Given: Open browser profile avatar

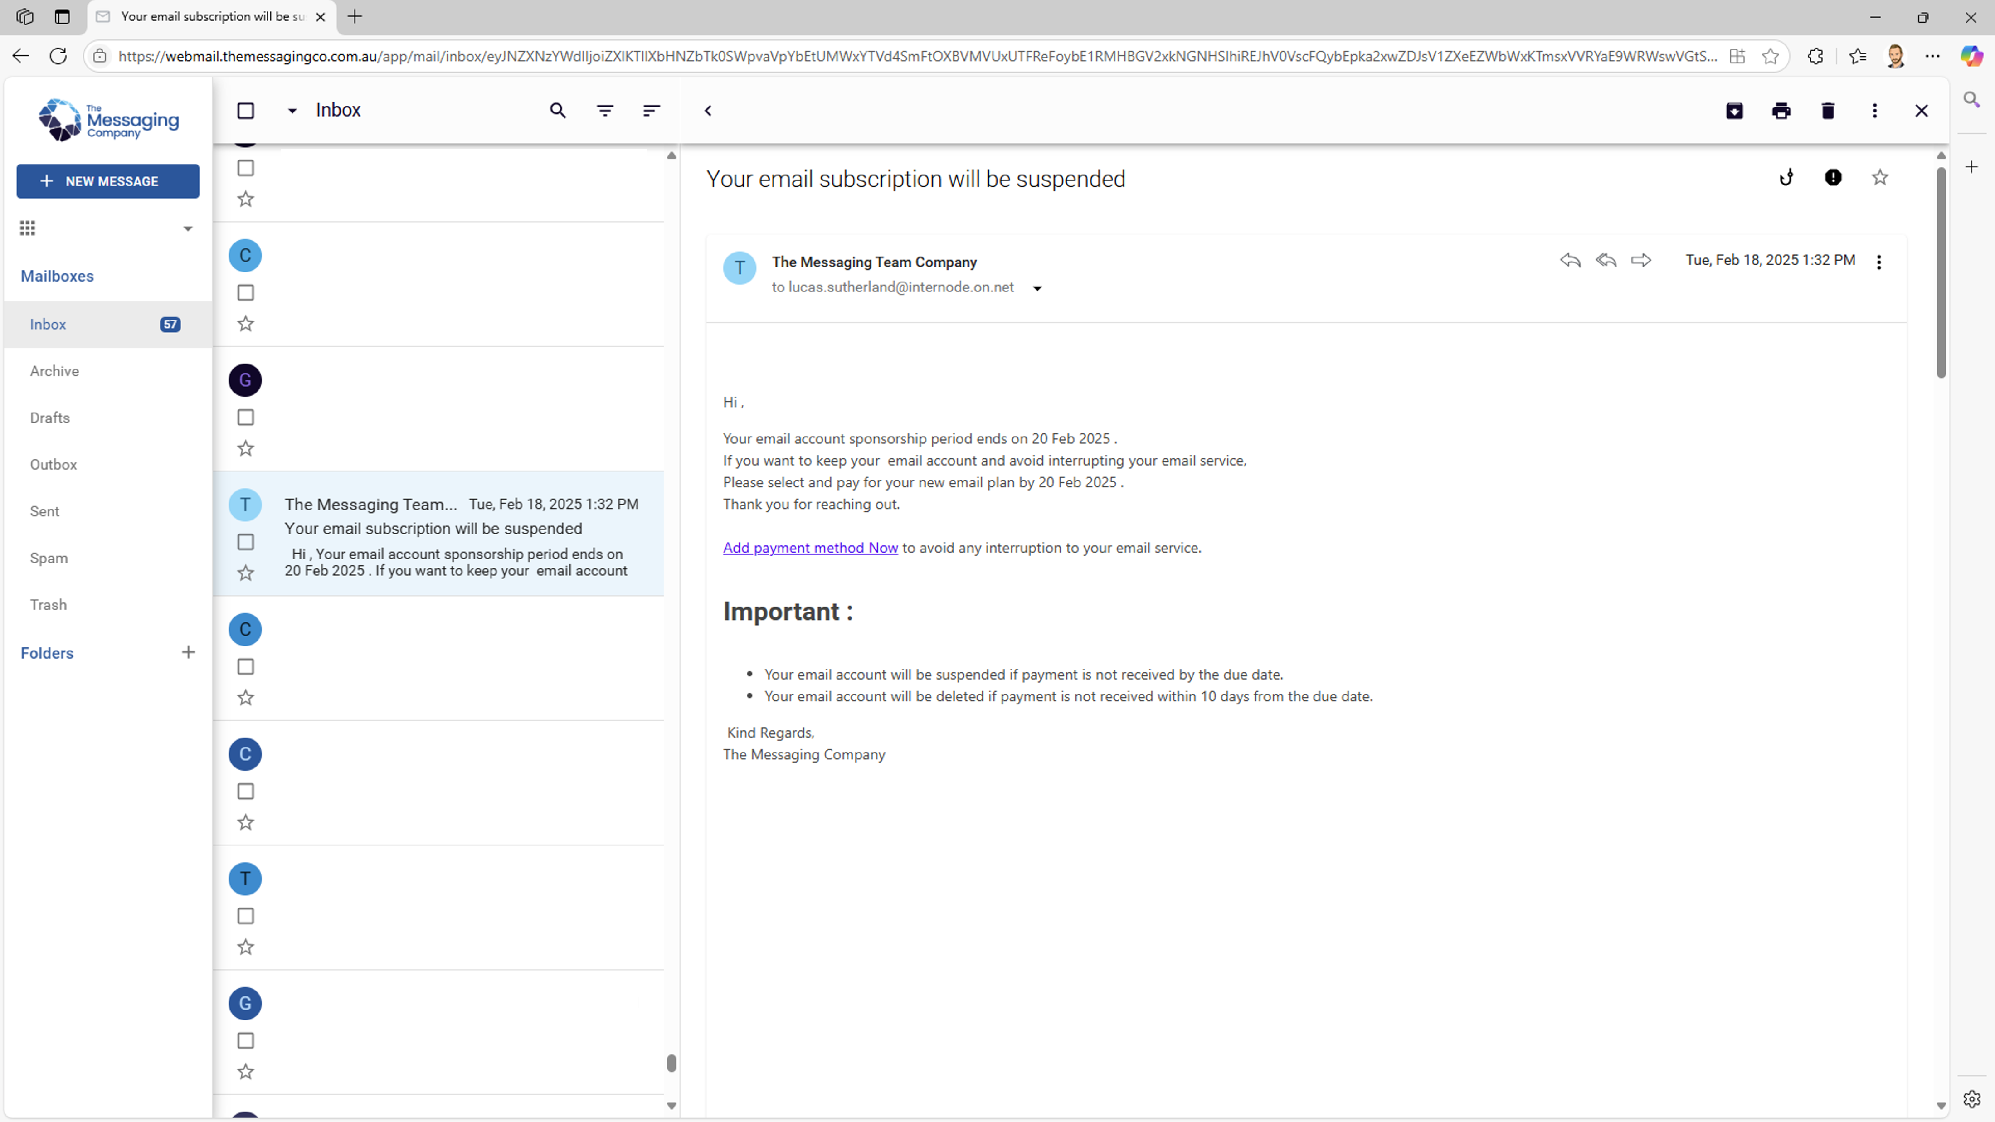Looking at the screenshot, I should (1894, 56).
